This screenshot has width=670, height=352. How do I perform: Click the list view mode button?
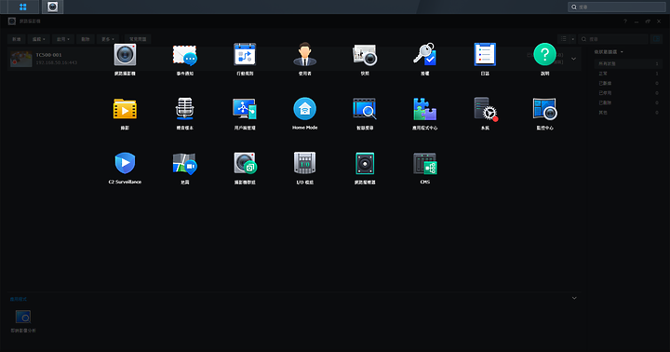click(x=564, y=39)
